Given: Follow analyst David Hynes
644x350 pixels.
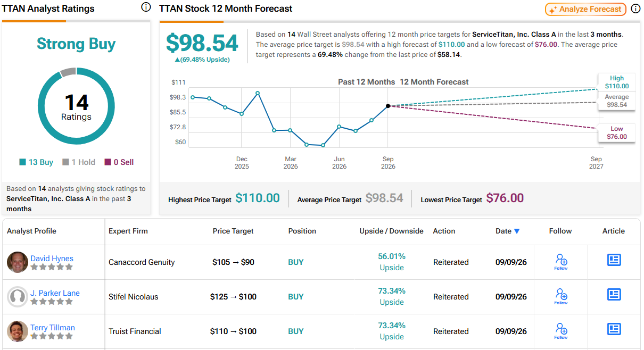Looking at the screenshot, I should [x=561, y=262].
